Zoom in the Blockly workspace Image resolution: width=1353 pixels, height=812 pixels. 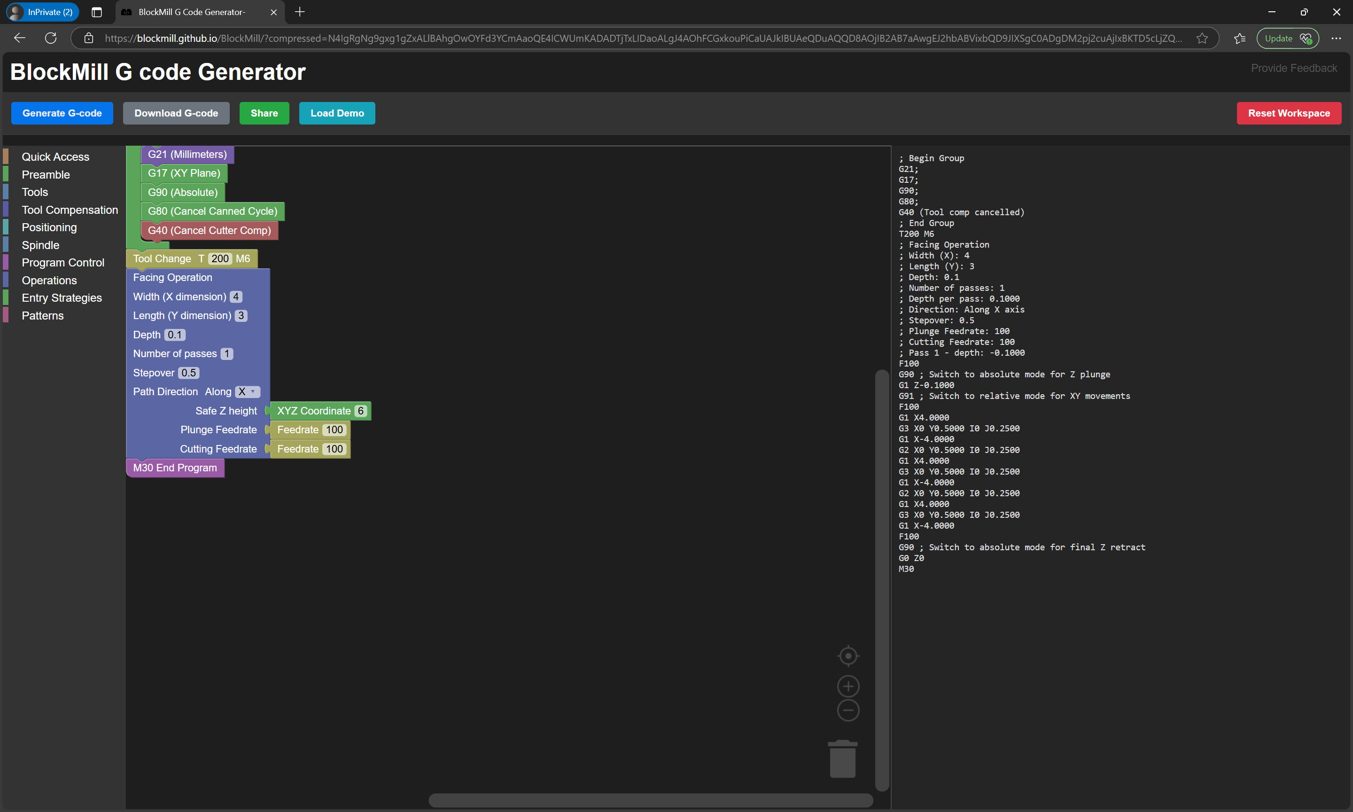[x=848, y=686]
